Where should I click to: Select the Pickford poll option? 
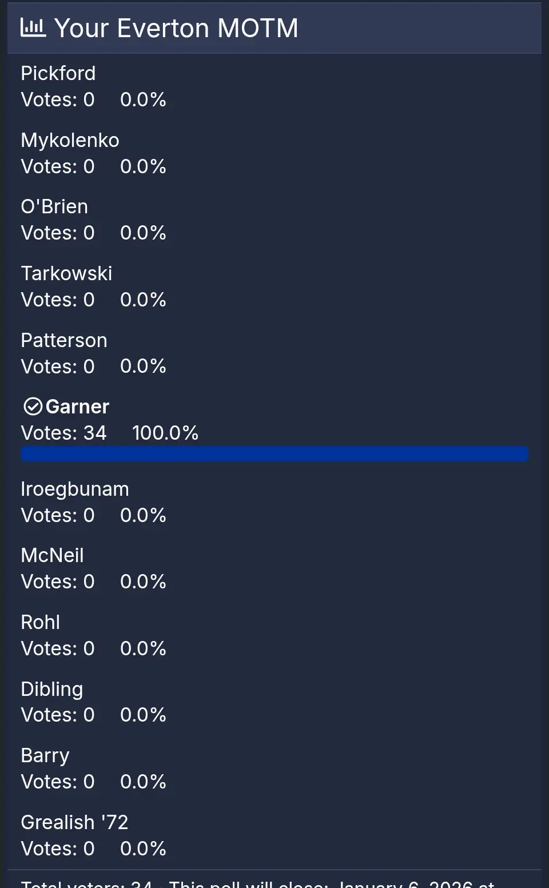[x=58, y=74]
